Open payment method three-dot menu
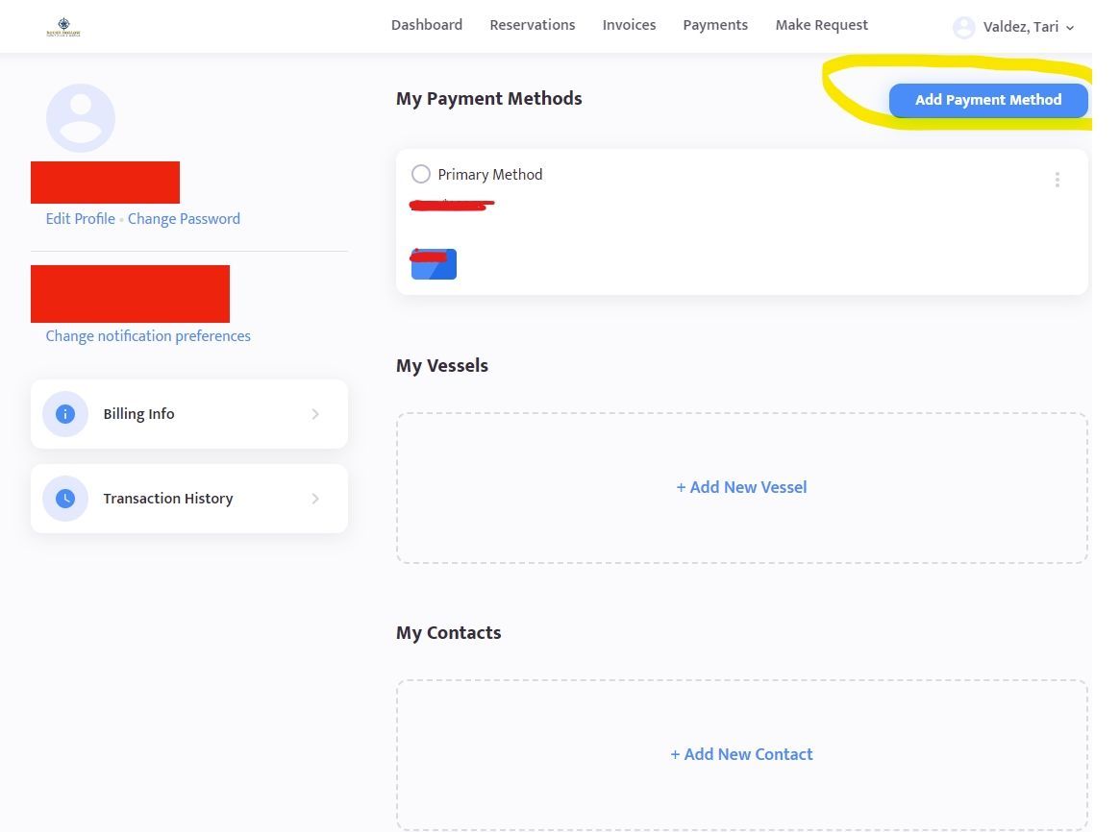 (x=1058, y=180)
